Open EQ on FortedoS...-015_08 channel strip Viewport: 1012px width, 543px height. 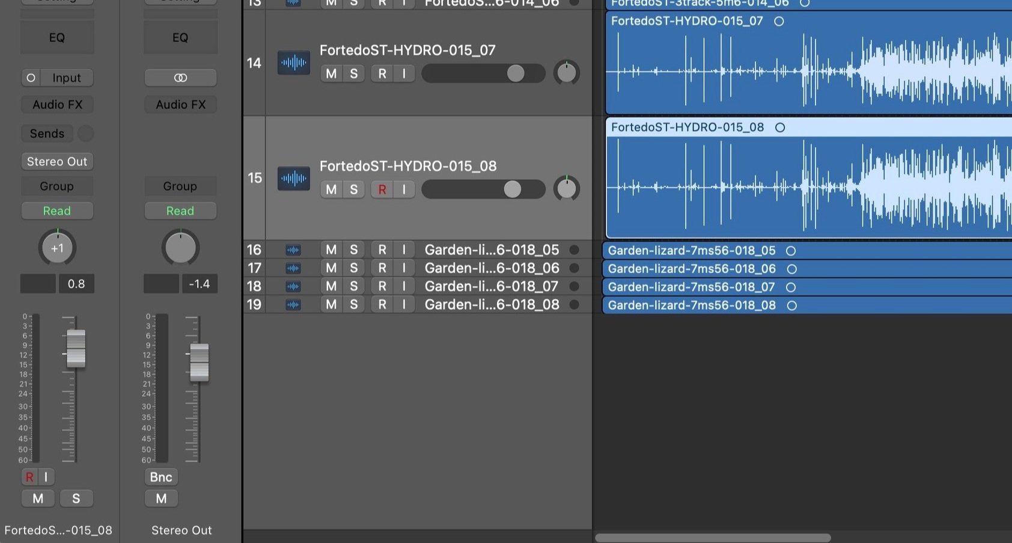57,37
